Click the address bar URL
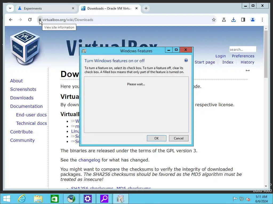 pyautogui.click(x=68, y=20)
